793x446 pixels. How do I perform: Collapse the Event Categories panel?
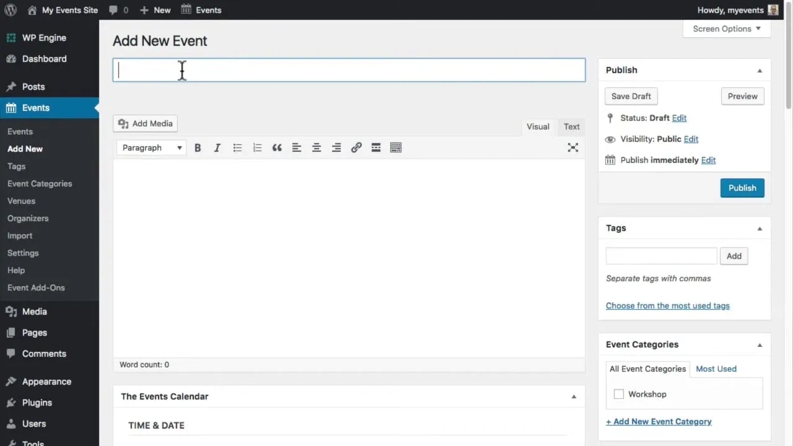tap(760, 345)
